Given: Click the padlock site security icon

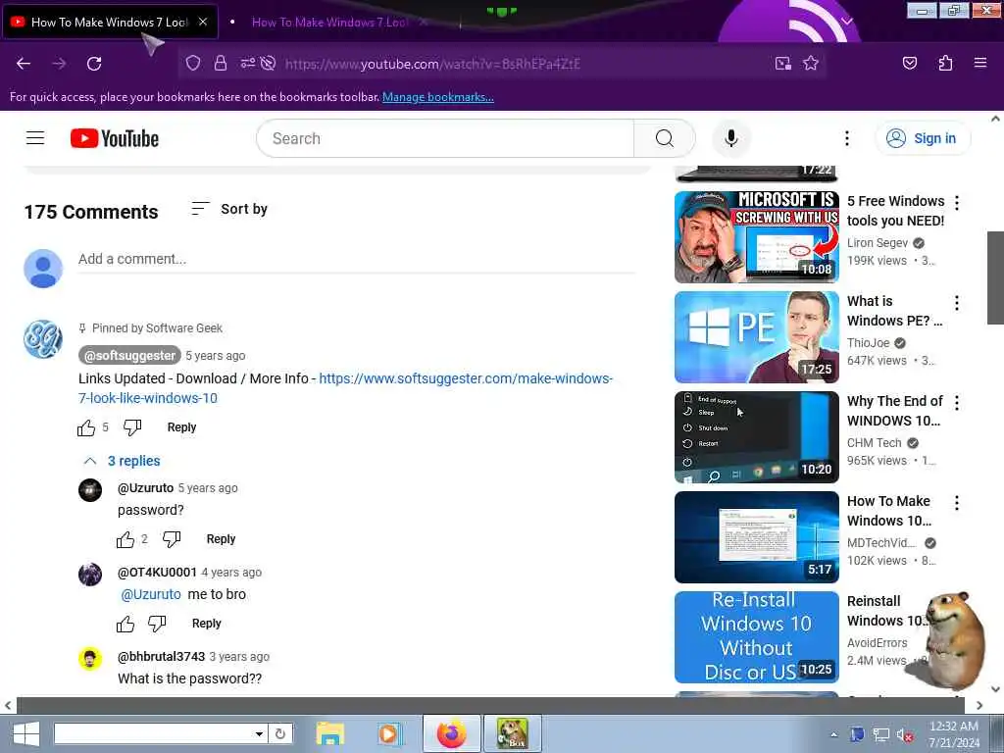Looking at the screenshot, I should pos(221,63).
